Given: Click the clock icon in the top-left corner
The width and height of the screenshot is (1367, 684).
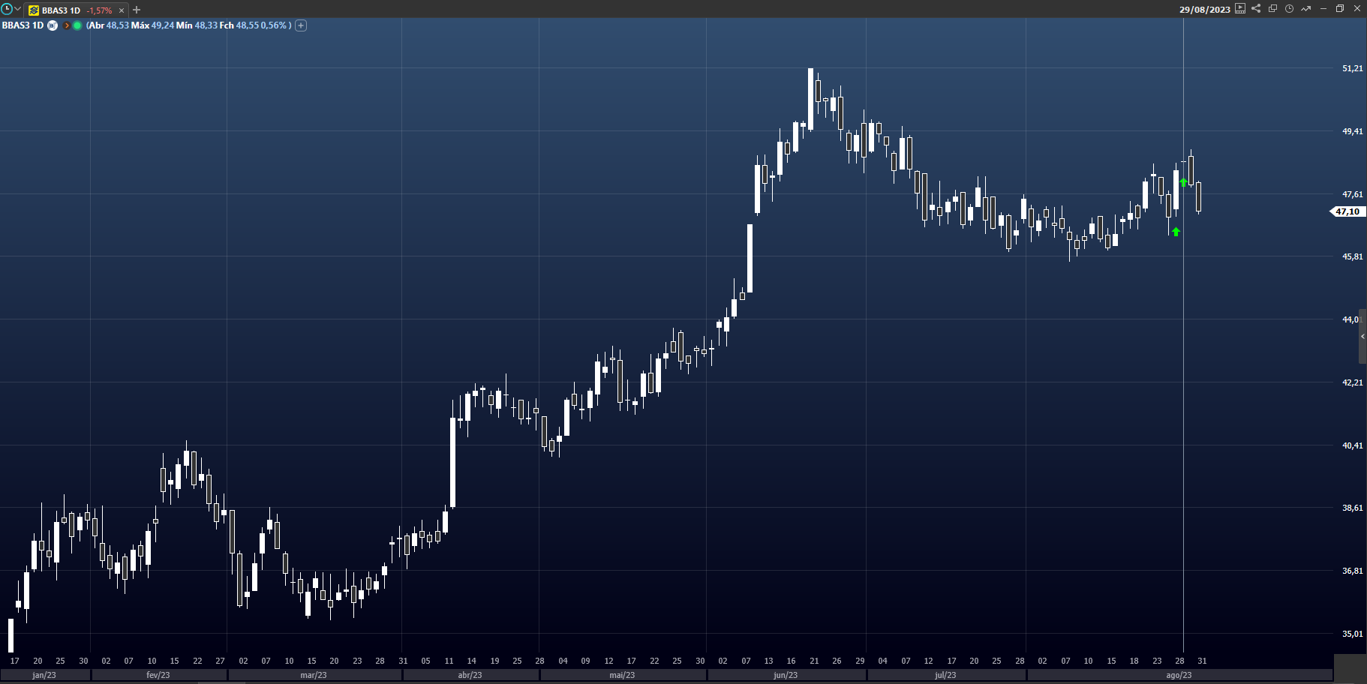Looking at the screenshot, I should (x=7, y=9).
